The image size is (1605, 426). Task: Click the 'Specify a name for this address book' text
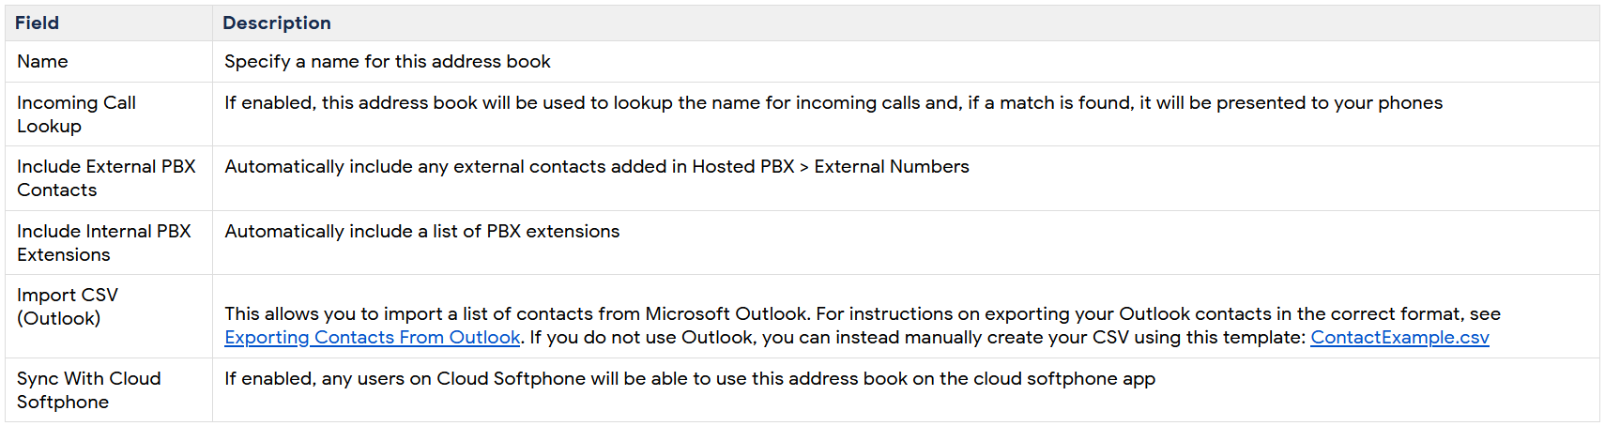388,62
